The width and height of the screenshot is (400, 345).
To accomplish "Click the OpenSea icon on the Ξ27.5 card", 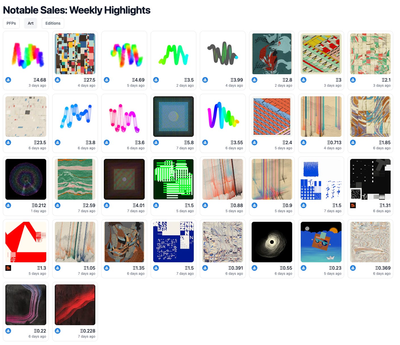I will pos(58,80).
